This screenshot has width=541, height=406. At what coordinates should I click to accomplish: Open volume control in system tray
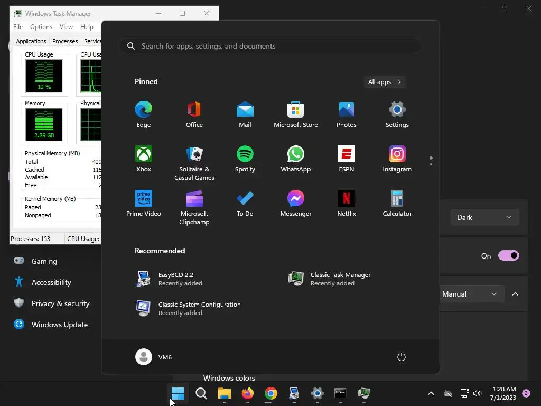point(477,393)
